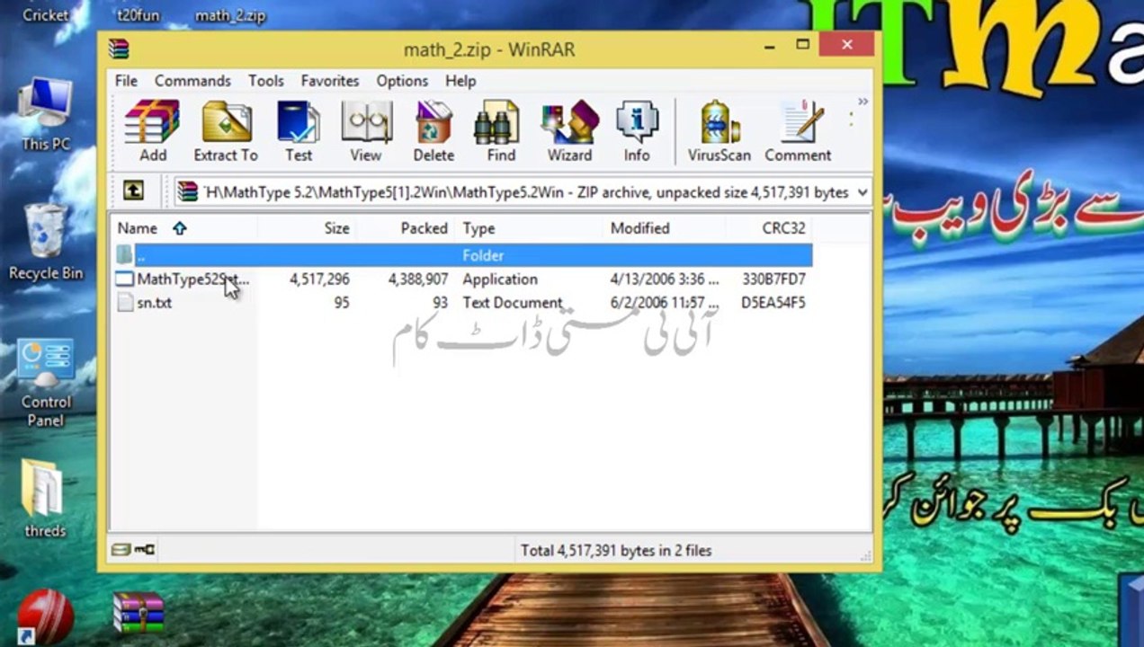The image size is (1144, 647).
Task: Click the CRC32 value 330B7FD7
Action: [x=773, y=279]
